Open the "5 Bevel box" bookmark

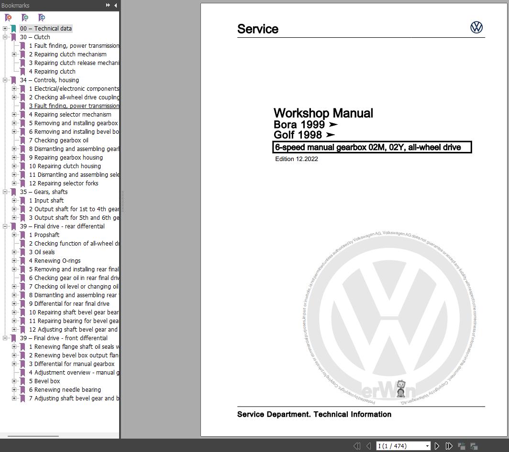(44, 381)
